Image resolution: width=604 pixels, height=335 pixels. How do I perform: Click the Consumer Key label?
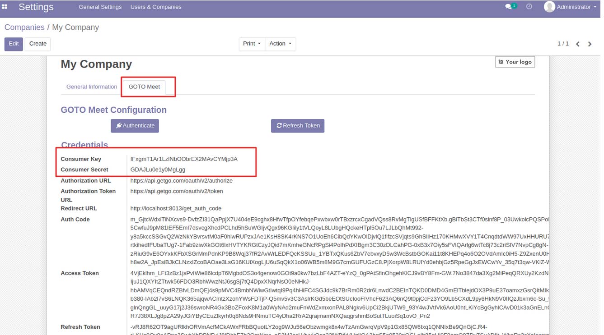coord(81,159)
